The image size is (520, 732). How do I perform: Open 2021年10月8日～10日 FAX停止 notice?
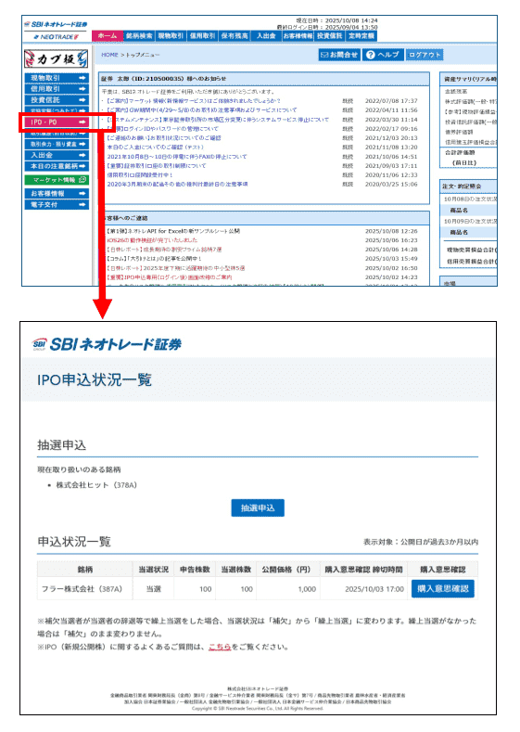pyautogui.click(x=177, y=157)
